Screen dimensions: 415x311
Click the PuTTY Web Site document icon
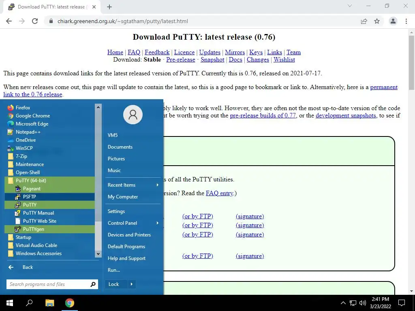click(18, 221)
